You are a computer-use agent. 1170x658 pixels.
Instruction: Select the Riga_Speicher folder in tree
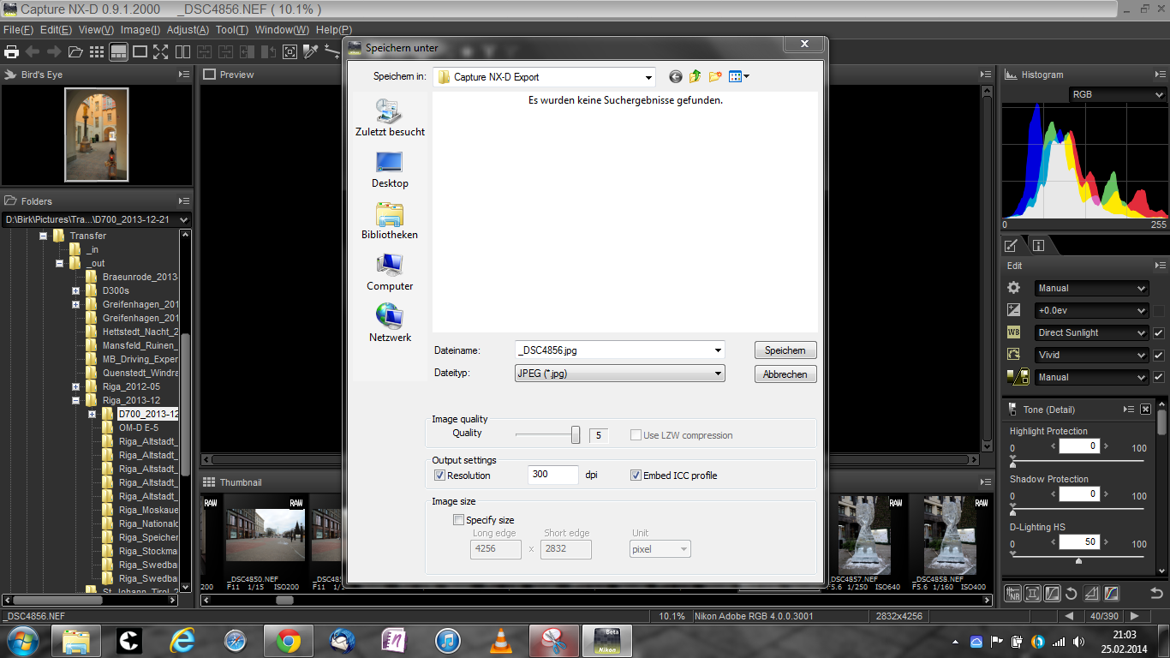148,537
